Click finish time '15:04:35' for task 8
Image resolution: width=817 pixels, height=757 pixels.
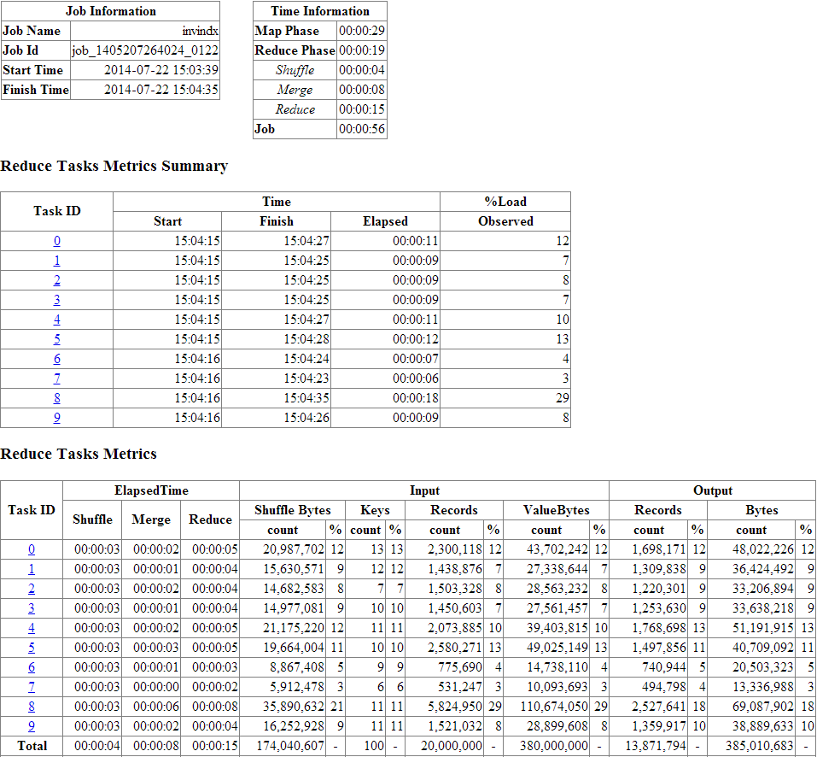306,398
